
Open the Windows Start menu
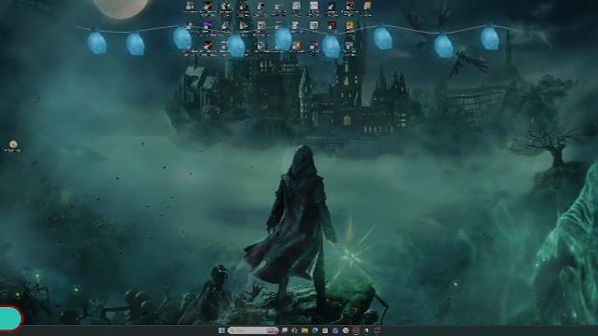coord(221,330)
